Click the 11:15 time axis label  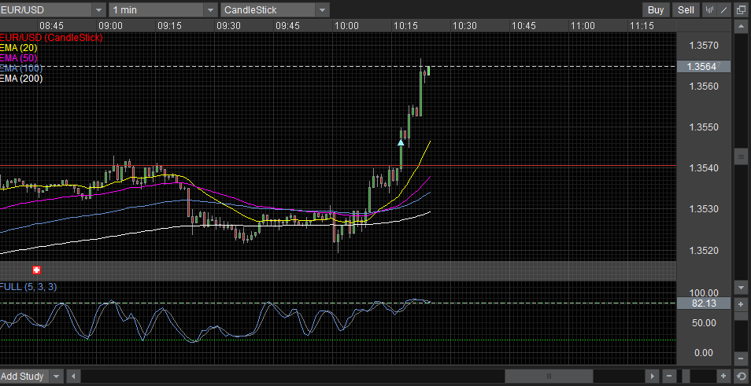[642, 26]
